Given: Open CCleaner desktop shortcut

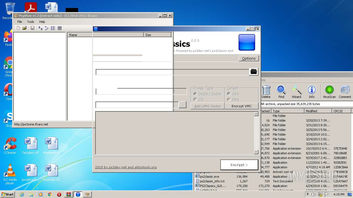Looking at the screenshot, I should [10, 146].
